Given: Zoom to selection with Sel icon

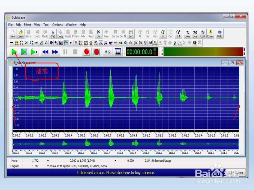Looking at the screenshot, I should 148,34.
